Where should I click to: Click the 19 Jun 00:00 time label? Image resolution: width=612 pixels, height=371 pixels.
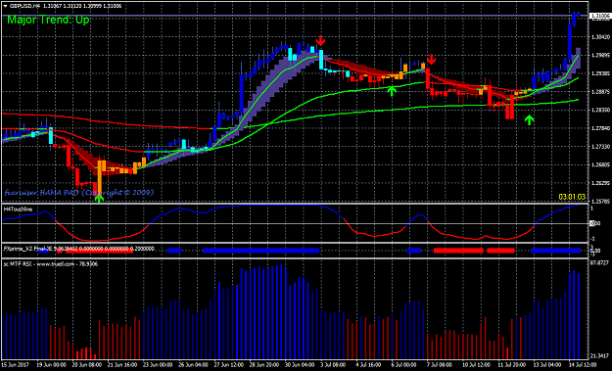pyautogui.click(x=52, y=365)
